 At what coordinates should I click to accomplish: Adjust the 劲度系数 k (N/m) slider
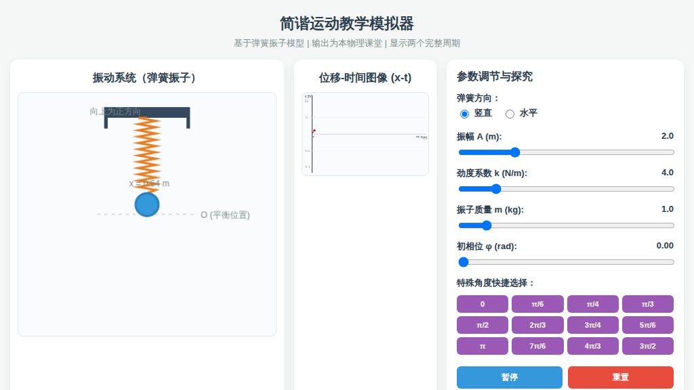point(566,189)
